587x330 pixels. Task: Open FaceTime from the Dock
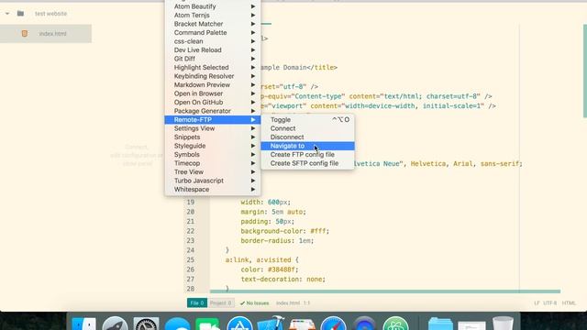(208, 324)
